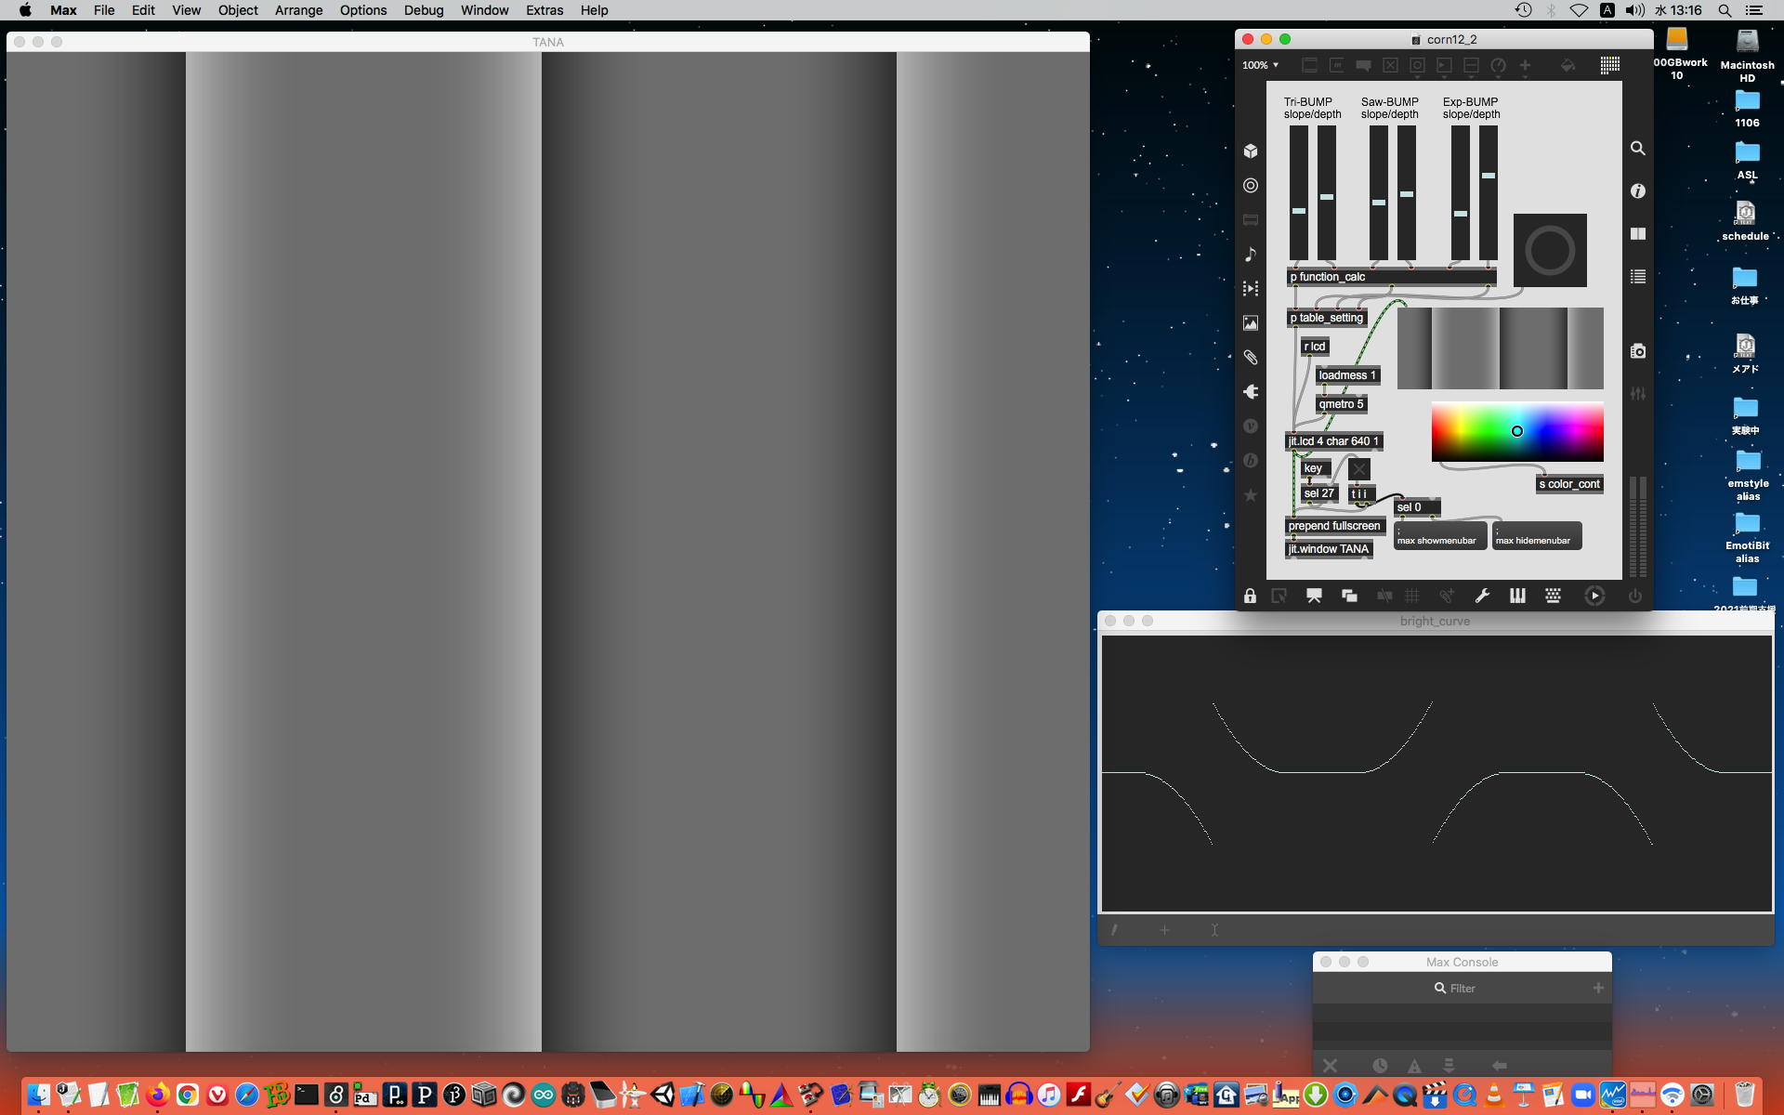Open the debugging wrench tool

tap(1482, 597)
